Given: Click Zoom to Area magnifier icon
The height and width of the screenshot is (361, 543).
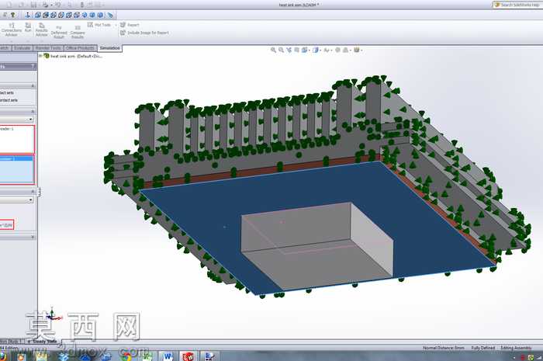Looking at the screenshot, I should (281, 50).
